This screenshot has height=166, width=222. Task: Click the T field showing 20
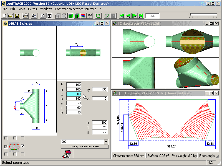click(100, 127)
